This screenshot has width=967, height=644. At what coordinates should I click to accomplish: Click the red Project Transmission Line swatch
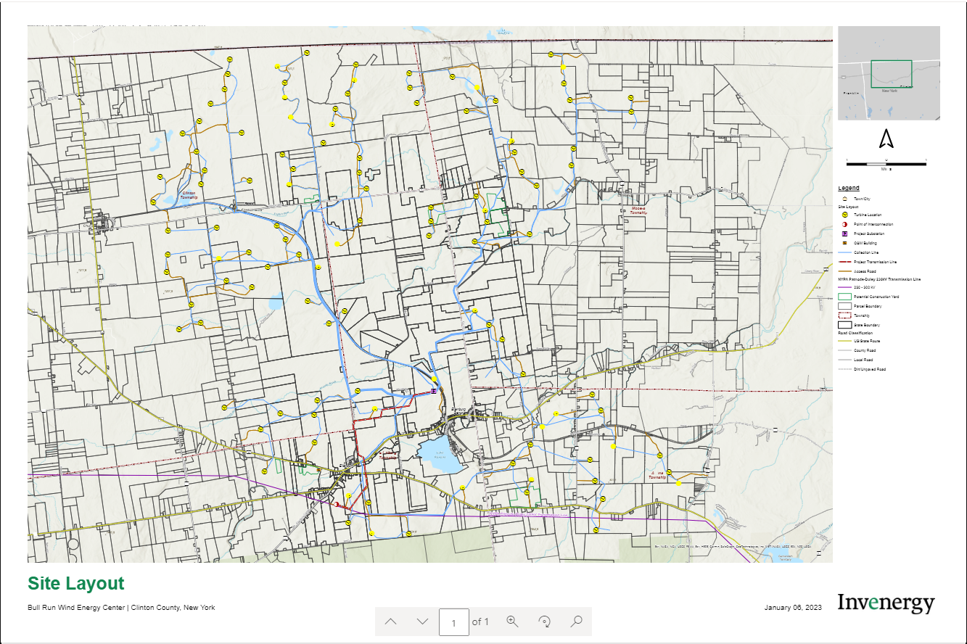[x=845, y=262]
